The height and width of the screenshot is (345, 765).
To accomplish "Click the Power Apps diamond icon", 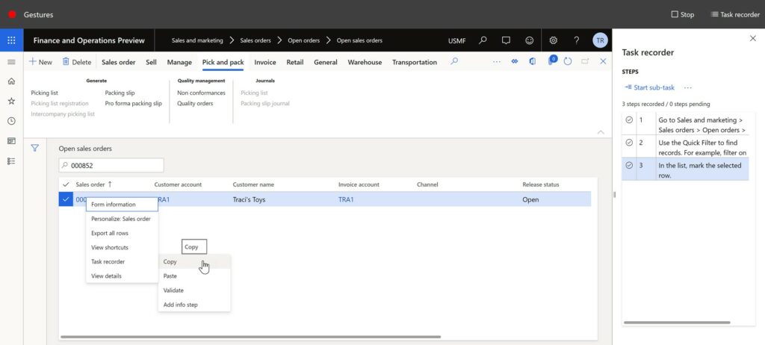I will click(x=514, y=61).
